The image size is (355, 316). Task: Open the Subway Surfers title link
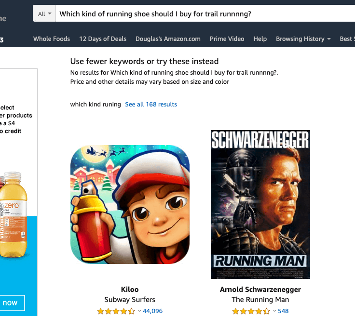pos(130,300)
